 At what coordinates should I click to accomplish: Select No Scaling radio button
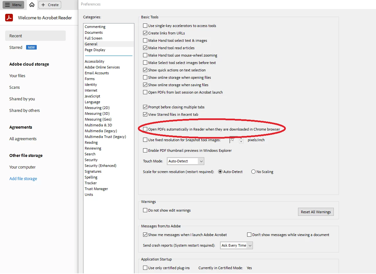[253, 172]
